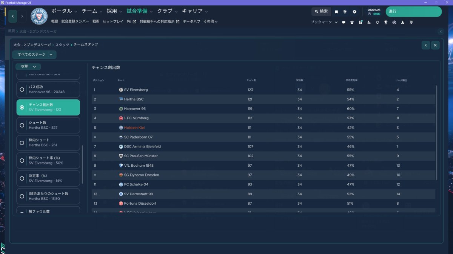453x254 pixels.
Task: Click the forward navigation arrow
Action: pos(22,16)
